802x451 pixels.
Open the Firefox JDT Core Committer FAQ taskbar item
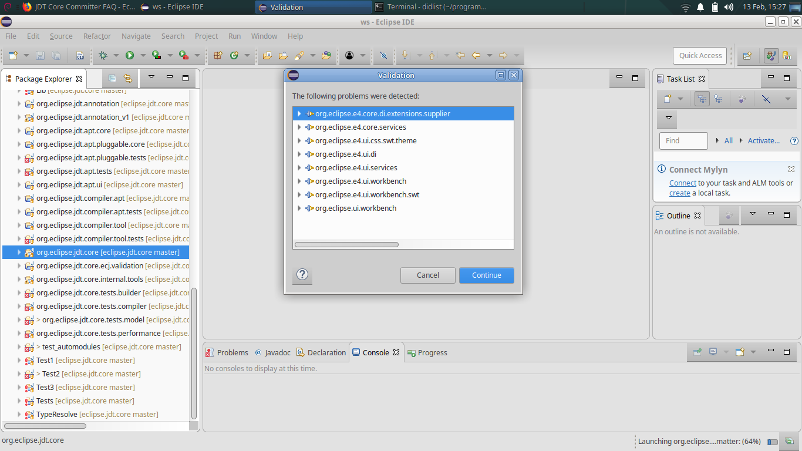(x=78, y=7)
